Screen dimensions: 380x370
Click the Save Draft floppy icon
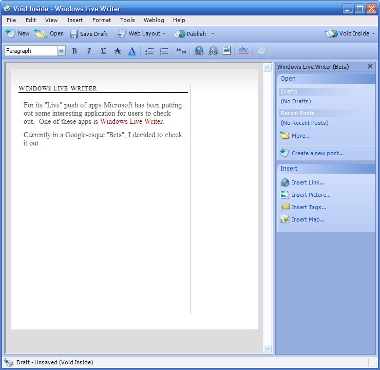point(73,34)
